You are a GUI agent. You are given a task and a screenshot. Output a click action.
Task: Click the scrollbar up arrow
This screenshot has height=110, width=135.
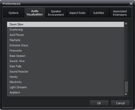(126, 24)
